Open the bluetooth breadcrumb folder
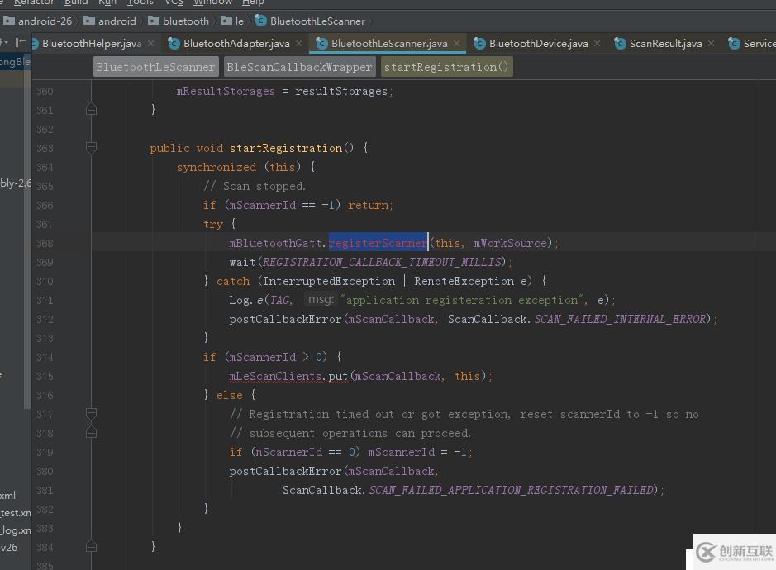This screenshot has height=570, width=776. point(179,21)
